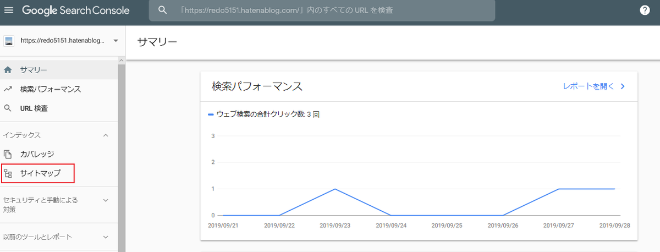Click the ウェブ検索の合計クリック数 legend label
Image resolution: width=660 pixels, height=252 pixels.
click(268, 115)
